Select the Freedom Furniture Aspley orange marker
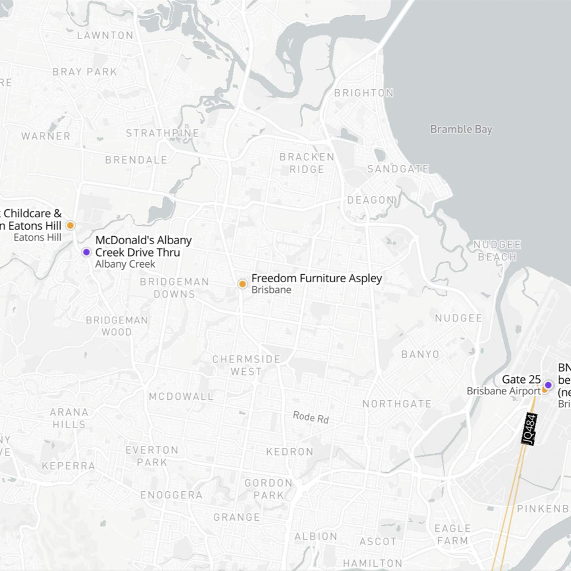 pyautogui.click(x=242, y=284)
